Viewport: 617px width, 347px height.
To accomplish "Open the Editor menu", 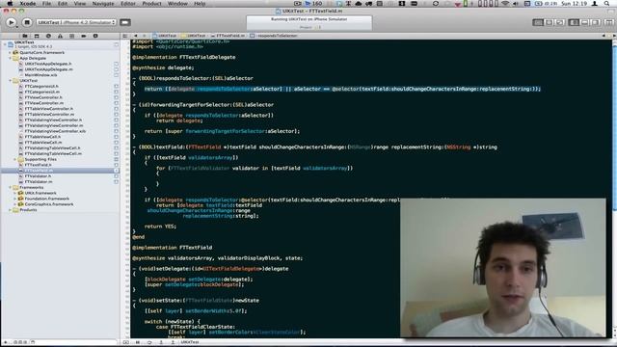I will [128, 4].
